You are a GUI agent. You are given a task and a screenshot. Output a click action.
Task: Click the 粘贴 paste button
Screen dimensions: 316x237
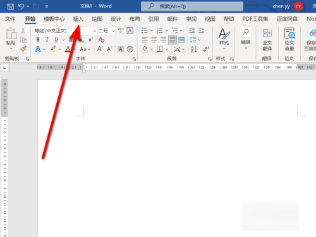pyautogui.click(x=11, y=36)
